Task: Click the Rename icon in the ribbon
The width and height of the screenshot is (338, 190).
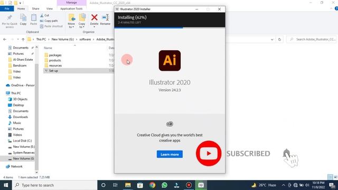Action: tap(105, 17)
